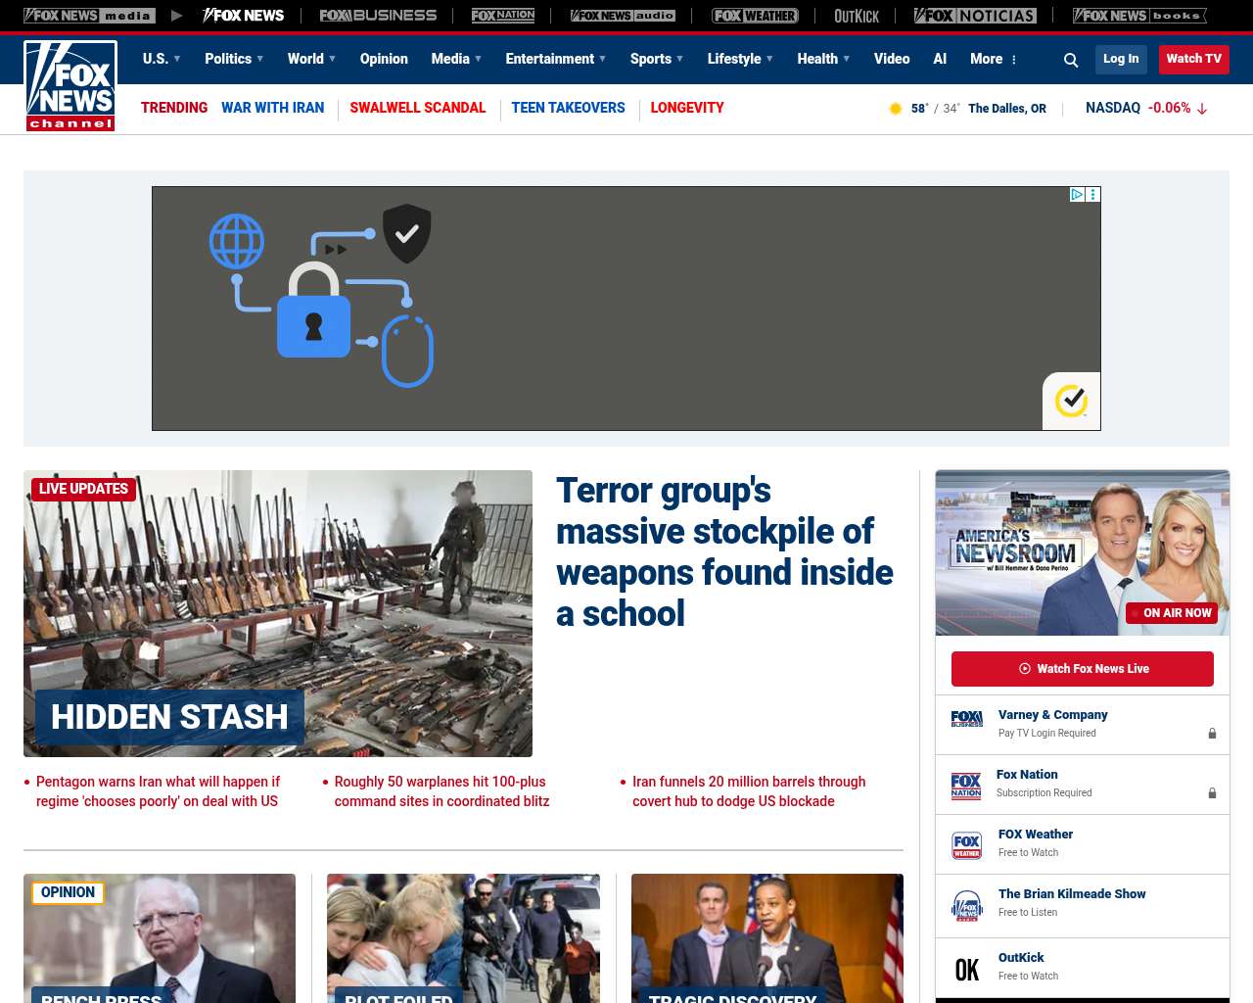
Task: Open the Hidden Stash story image
Action: click(278, 613)
